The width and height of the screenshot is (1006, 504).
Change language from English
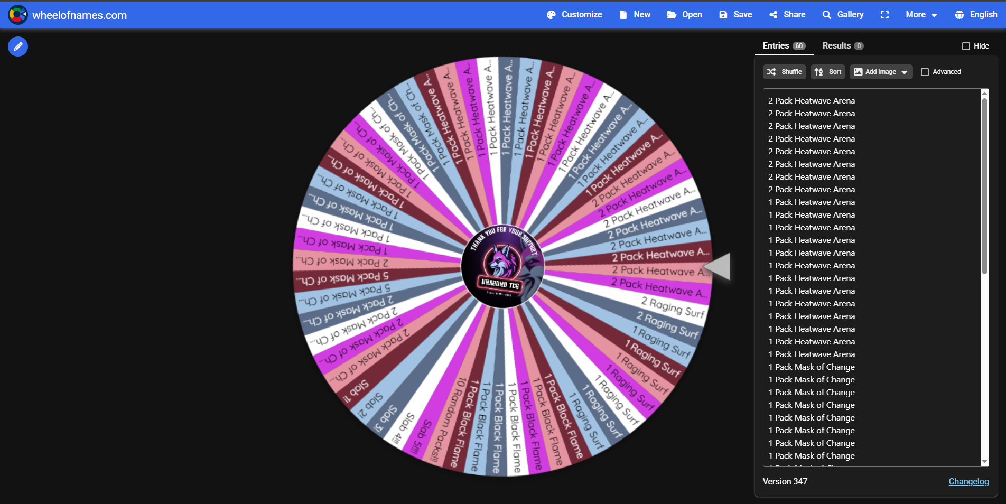tap(976, 15)
